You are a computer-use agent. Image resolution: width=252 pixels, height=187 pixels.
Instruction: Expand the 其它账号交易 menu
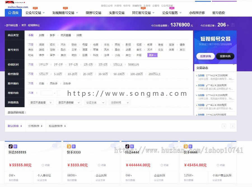tap(143, 13)
